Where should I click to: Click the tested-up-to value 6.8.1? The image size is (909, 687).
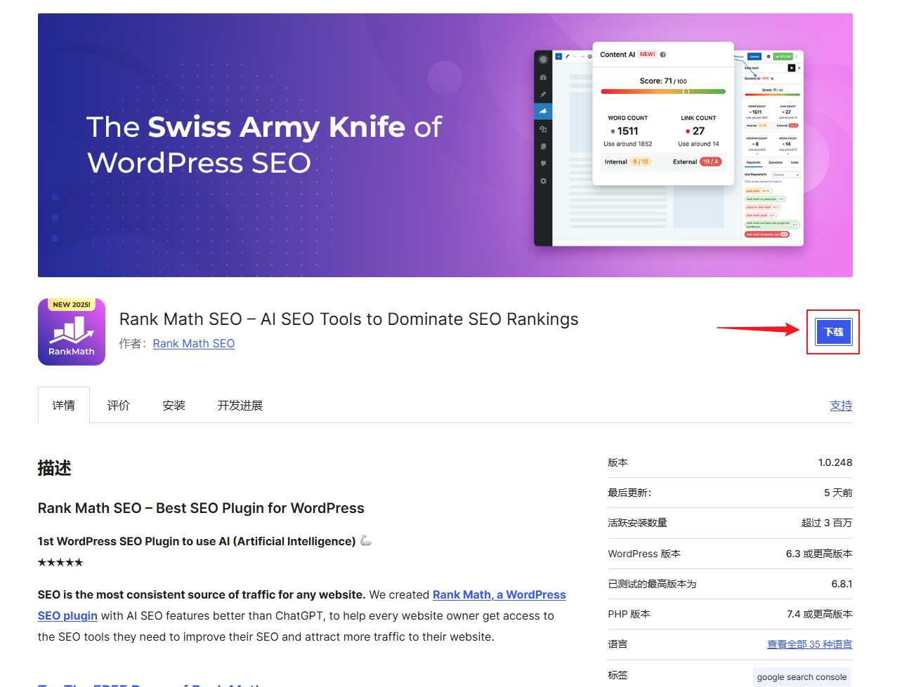(842, 584)
